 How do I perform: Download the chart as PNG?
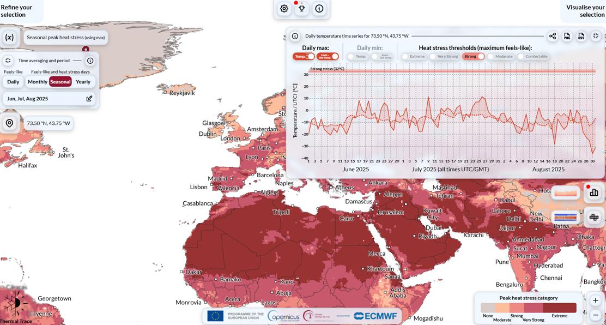(x=567, y=36)
